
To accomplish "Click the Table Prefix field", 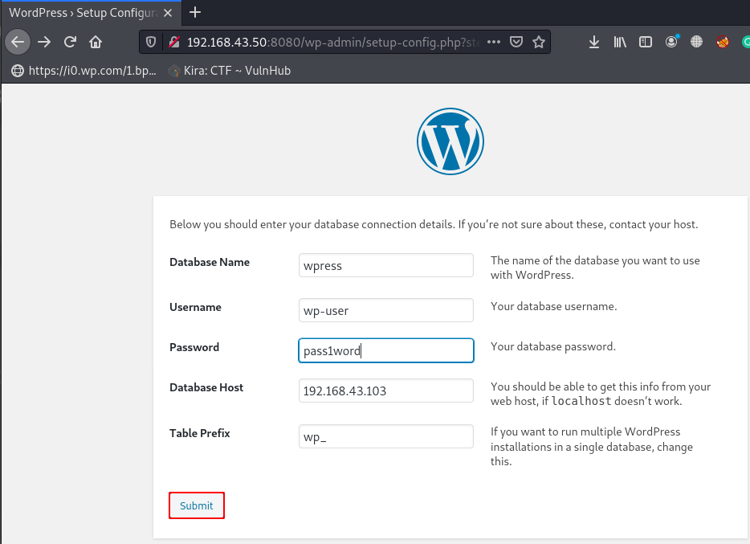I will [386, 436].
